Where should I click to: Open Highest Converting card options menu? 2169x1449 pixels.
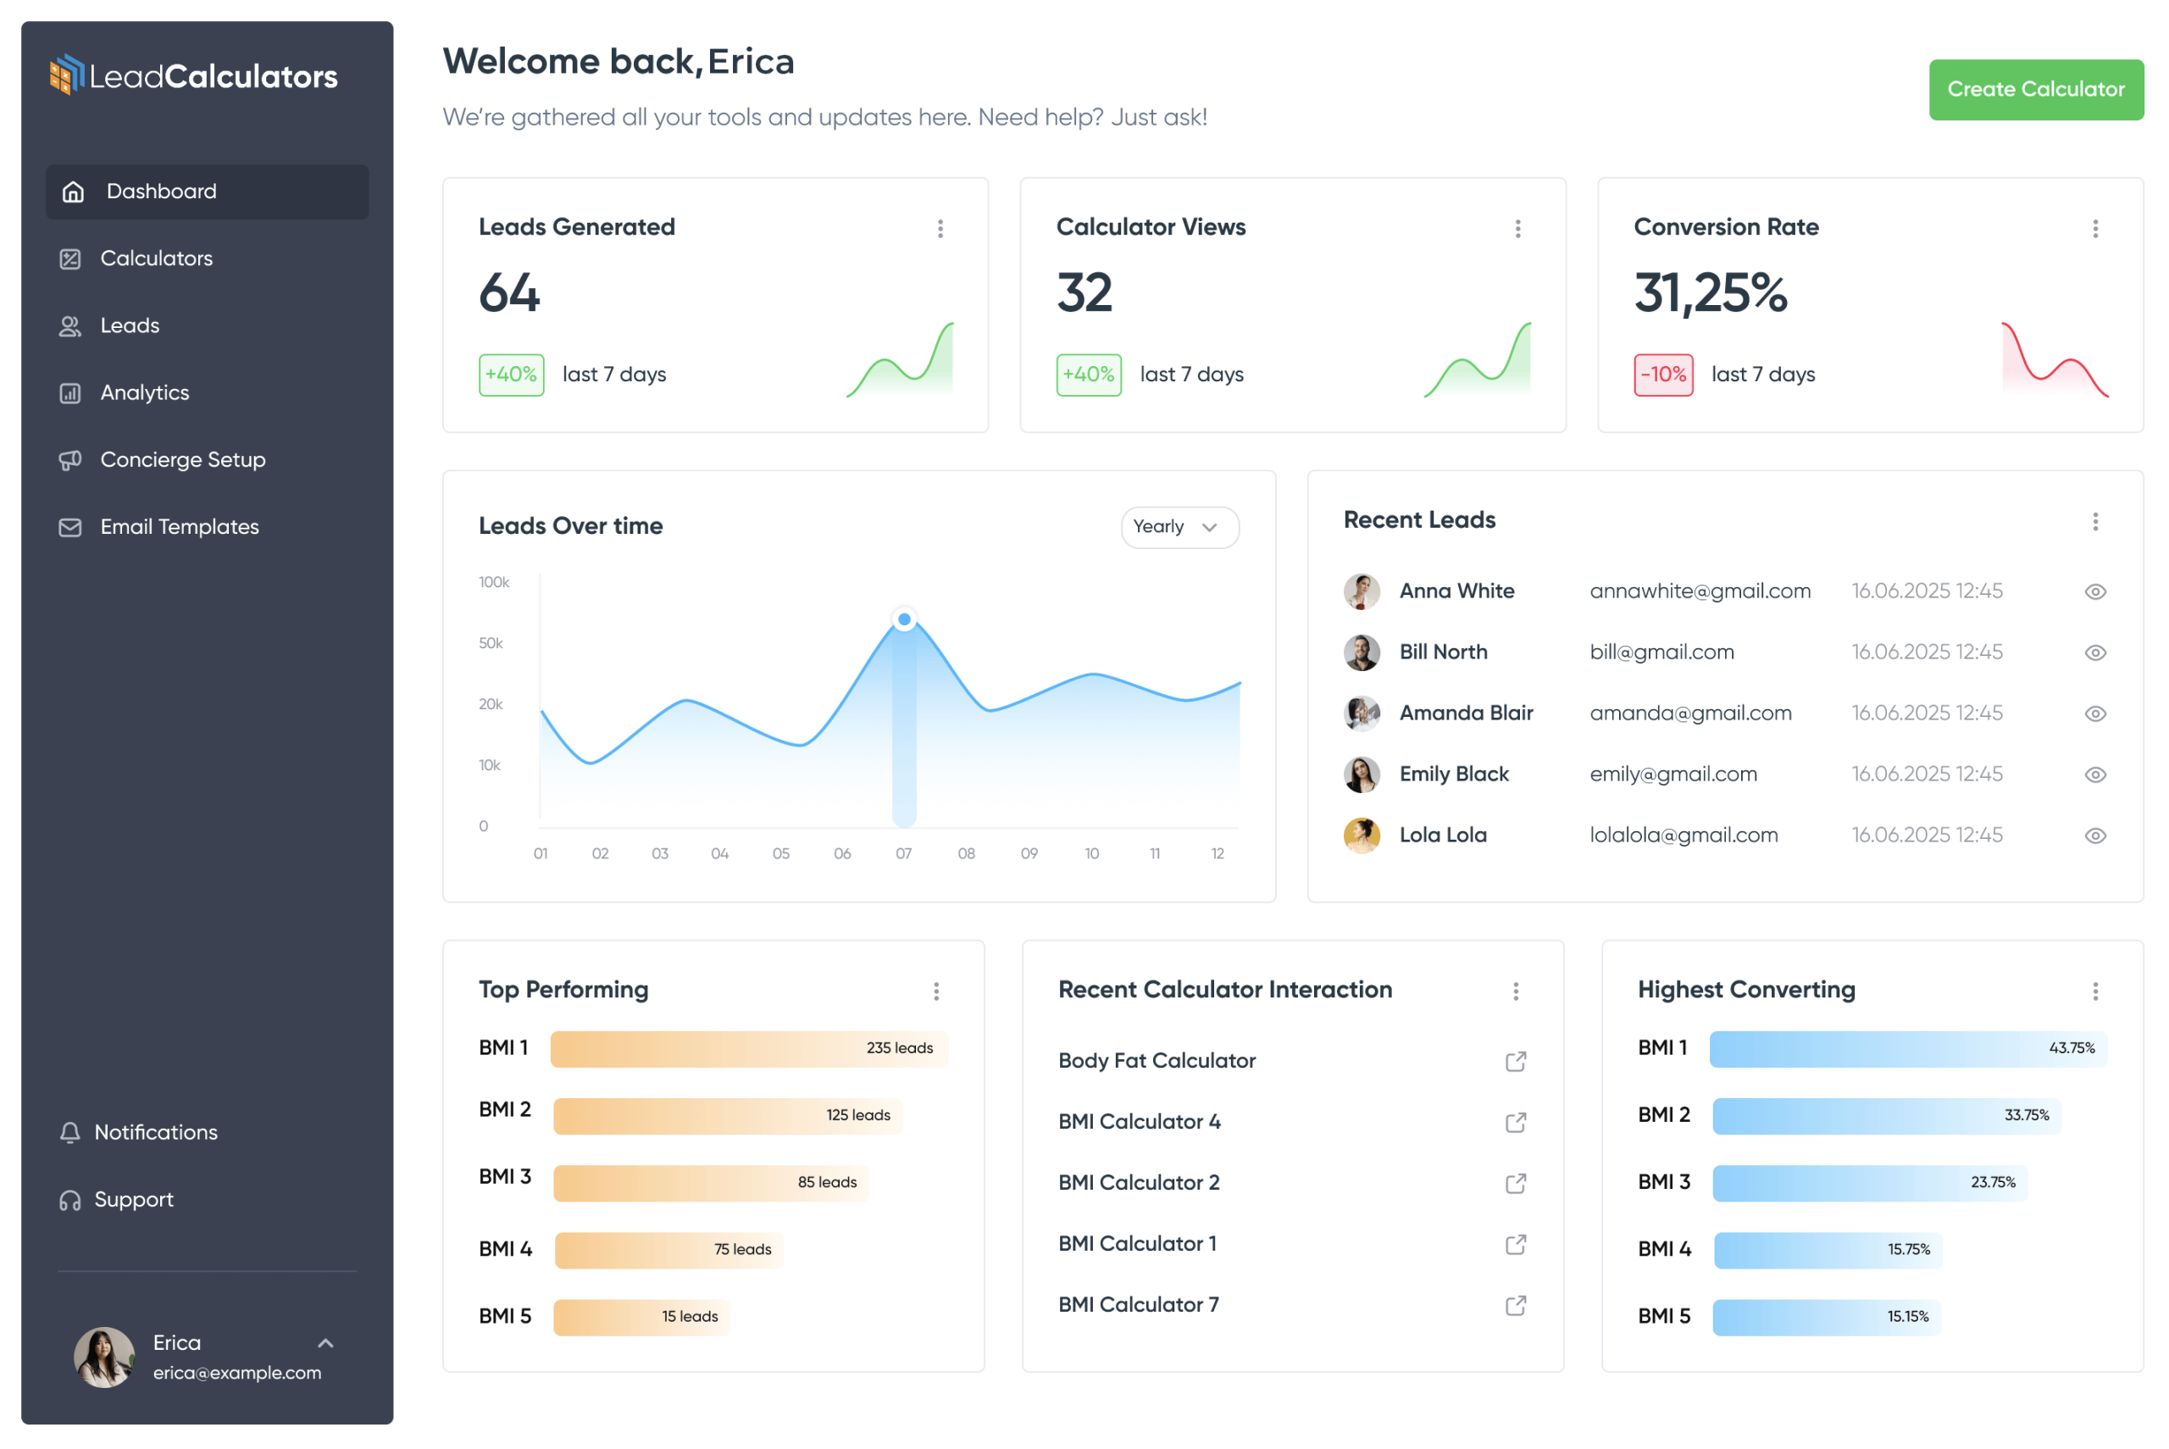2094,991
